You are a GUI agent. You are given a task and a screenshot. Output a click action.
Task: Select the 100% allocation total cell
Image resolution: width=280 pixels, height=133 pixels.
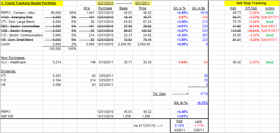click(72, 49)
